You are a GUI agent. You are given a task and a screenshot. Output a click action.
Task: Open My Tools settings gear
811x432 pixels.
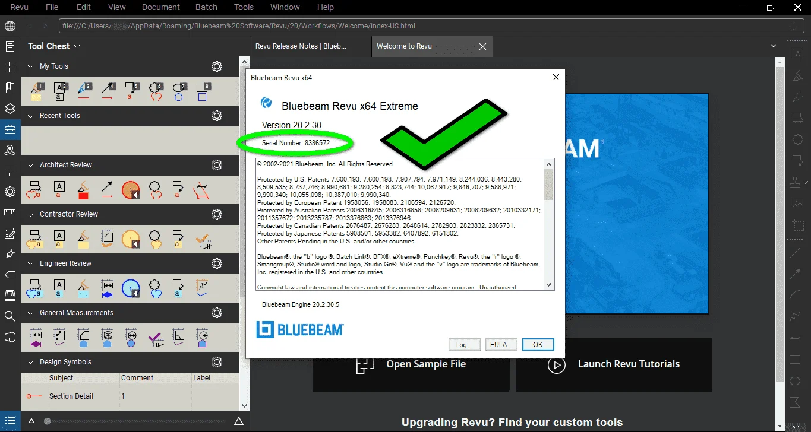coord(217,66)
